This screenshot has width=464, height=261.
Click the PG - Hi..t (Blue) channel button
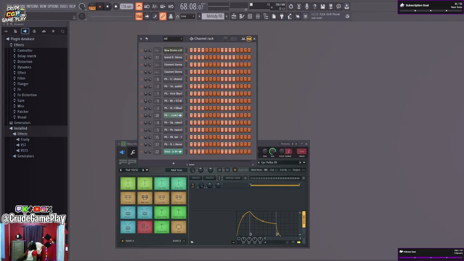(x=173, y=108)
